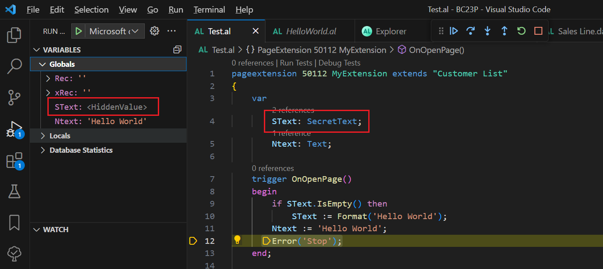Screen dimensions: 603x269
Task: Step Into in the debug toolbar
Action: pyautogui.click(x=487, y=31)
